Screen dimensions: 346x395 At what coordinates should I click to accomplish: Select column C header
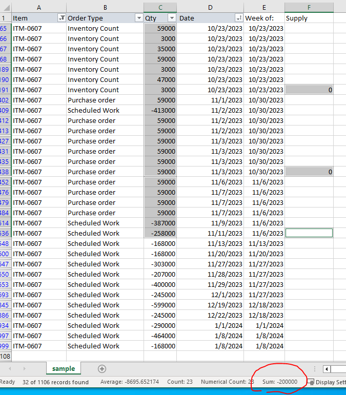(x=160, y=8)
